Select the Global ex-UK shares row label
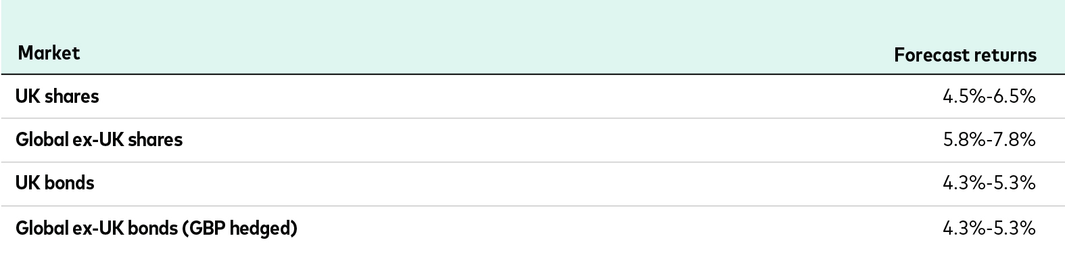Image resolution: width=1065 pixels, height=255 pixels. pos(99,139)
